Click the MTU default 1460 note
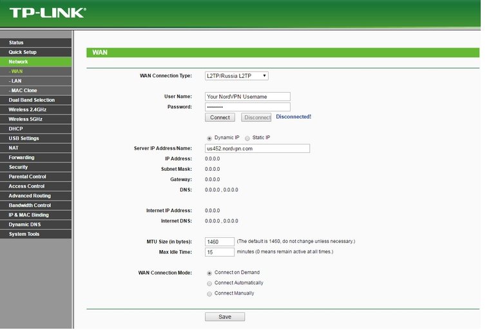This screenshot has width=502, height=330. (x=296, y=241)
